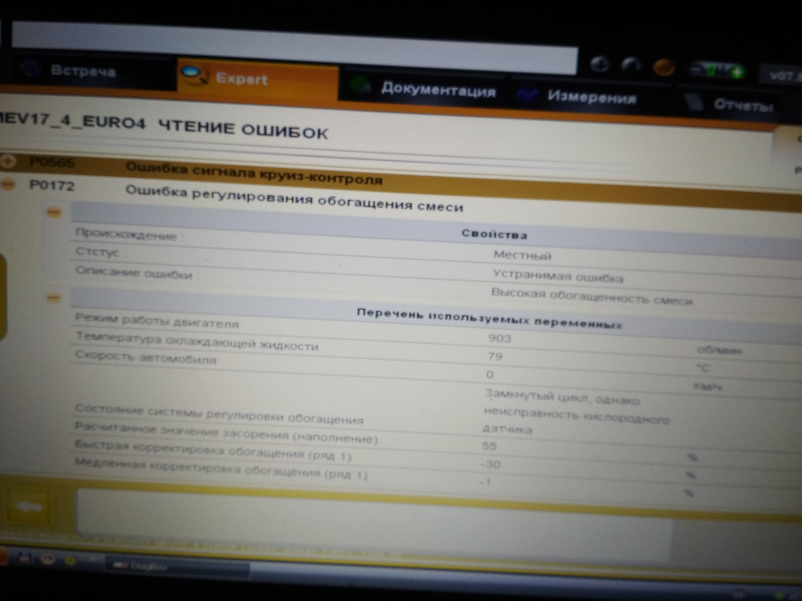Click the ЧТЕНИЕ ОШИБОК page title
The height and width of the screenshot is (601, 802).
click(243, 129)
